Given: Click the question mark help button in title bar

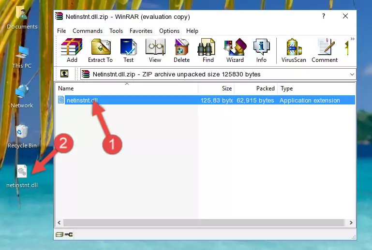Looking at the screenshot, I should click(x=324, y=16).
